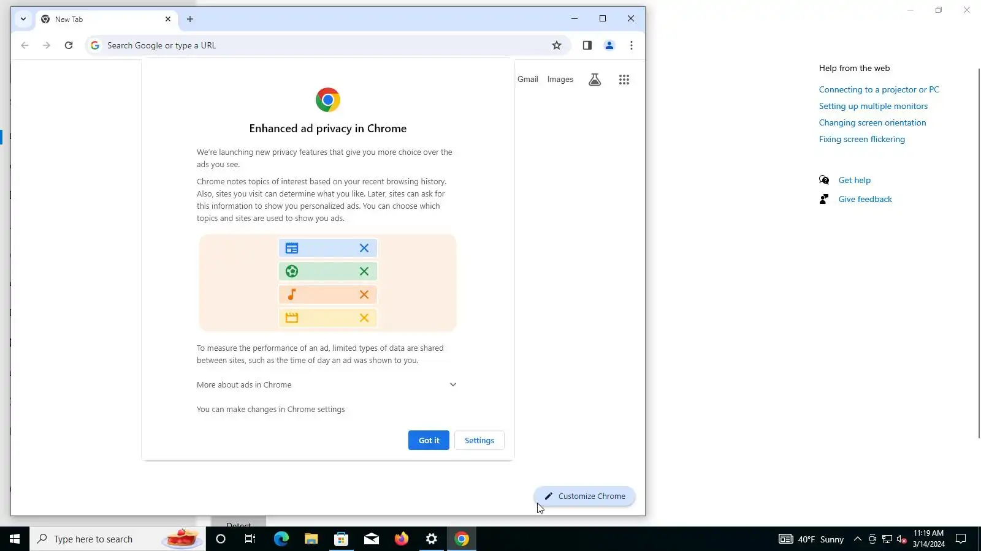This screenshot has height=551, width=981.
Task: Click the taskbar Type here to search box
Action: tap(118, 539)
